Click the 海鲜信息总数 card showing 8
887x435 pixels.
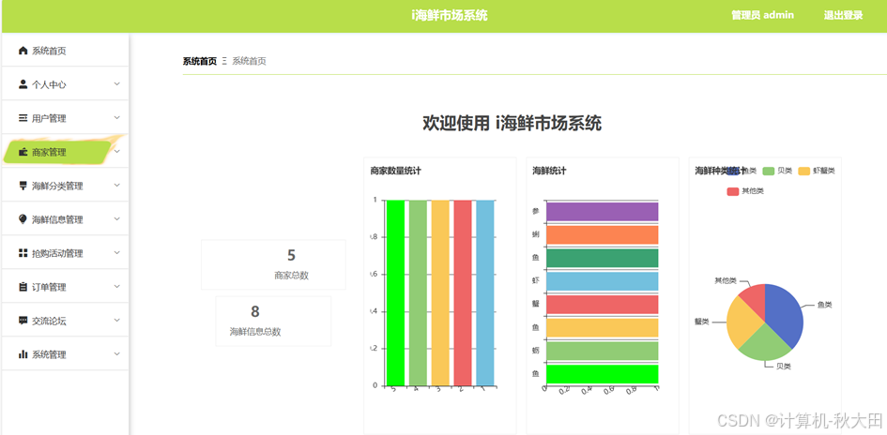coord(273,321)
